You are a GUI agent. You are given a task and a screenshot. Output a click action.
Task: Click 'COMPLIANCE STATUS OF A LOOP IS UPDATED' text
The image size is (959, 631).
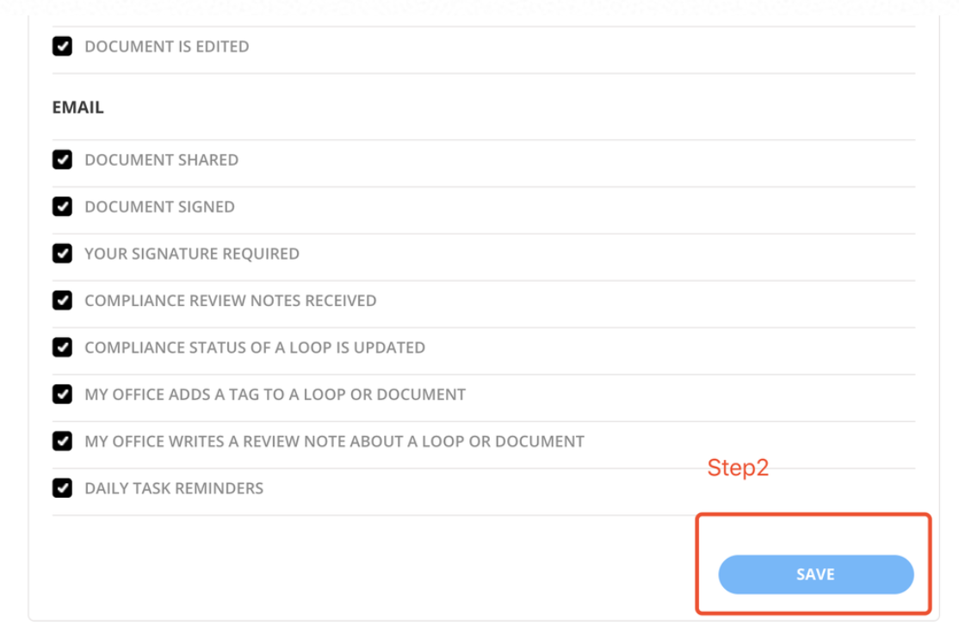(x=255, y=347)
